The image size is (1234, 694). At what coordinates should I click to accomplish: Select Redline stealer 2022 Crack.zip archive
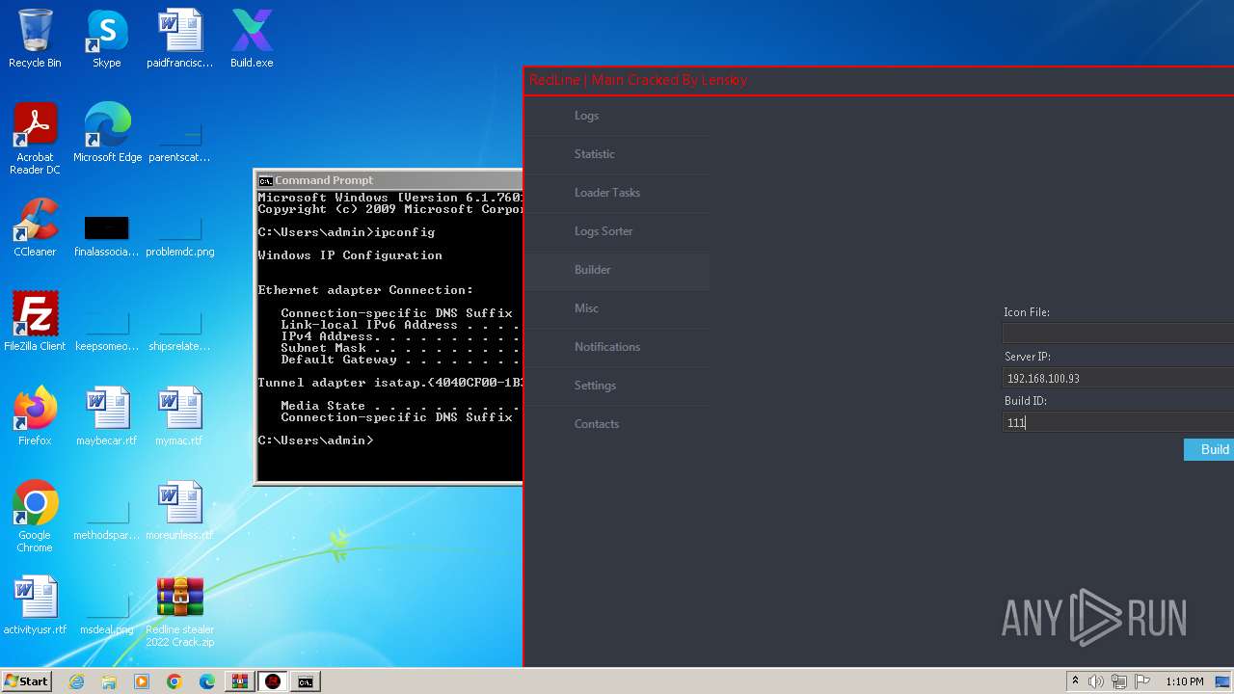click(x=179, y=610)
